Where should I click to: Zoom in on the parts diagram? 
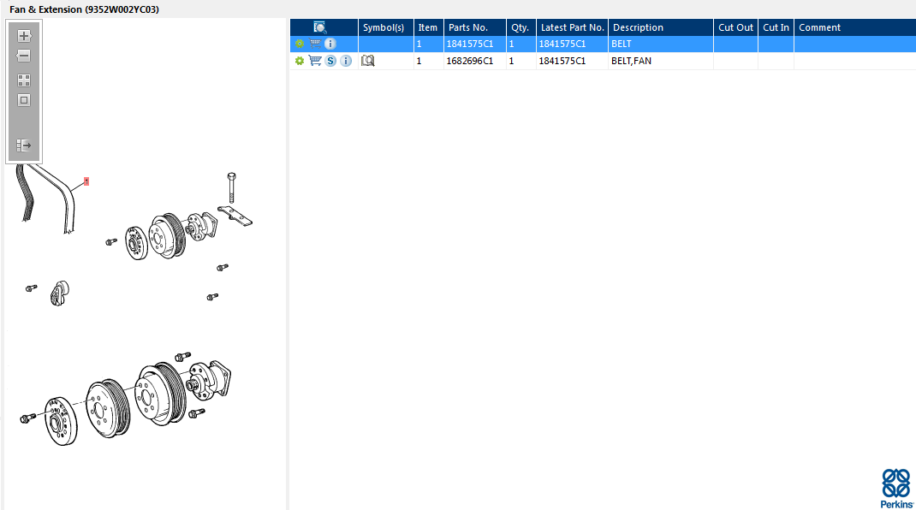24,36
